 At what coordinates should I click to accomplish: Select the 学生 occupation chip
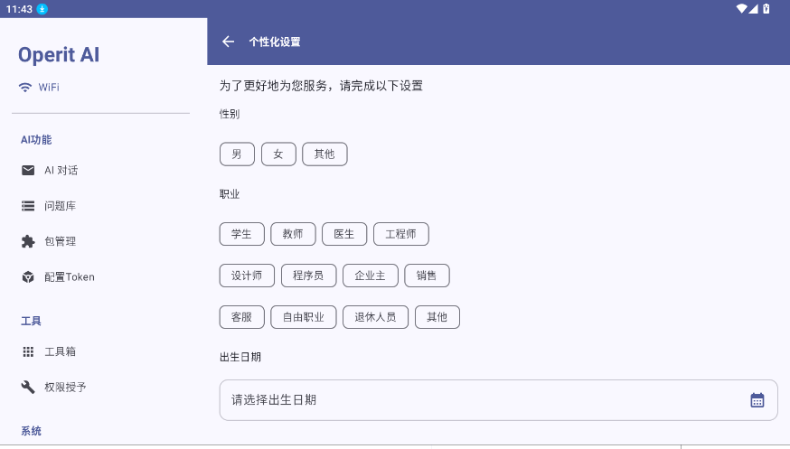[242, 234]
